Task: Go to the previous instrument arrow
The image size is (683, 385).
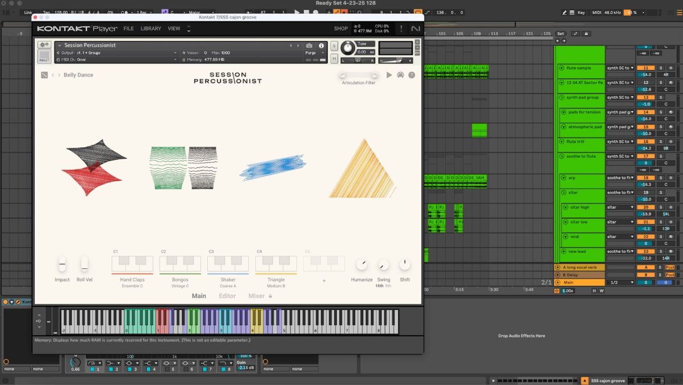Action: tap(291, 45)
